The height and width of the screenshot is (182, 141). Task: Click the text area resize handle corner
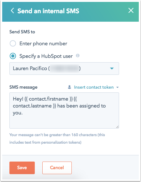point(117,127)
